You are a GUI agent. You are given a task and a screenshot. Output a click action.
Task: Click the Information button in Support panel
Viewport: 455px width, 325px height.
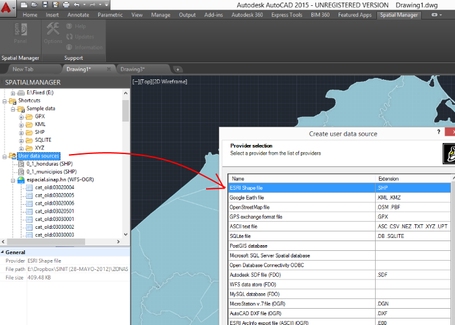click(x=84, y=47)
